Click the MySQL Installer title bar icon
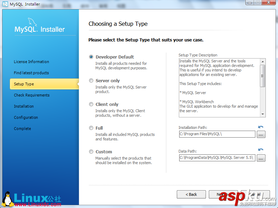The height and width of the screenshot is (208, 278). click(5, 4)
